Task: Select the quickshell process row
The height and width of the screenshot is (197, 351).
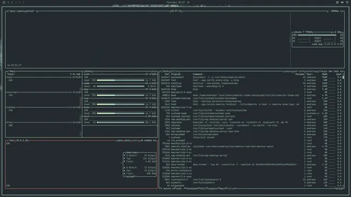Action: click(x=251, y=77)
